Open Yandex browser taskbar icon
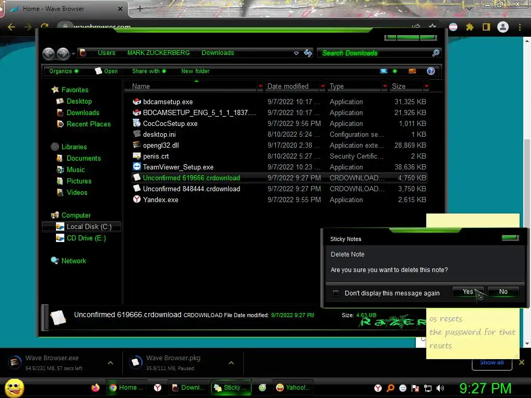Screen dimensions: 531x398 pyautogui.click(x=158, y=388)
